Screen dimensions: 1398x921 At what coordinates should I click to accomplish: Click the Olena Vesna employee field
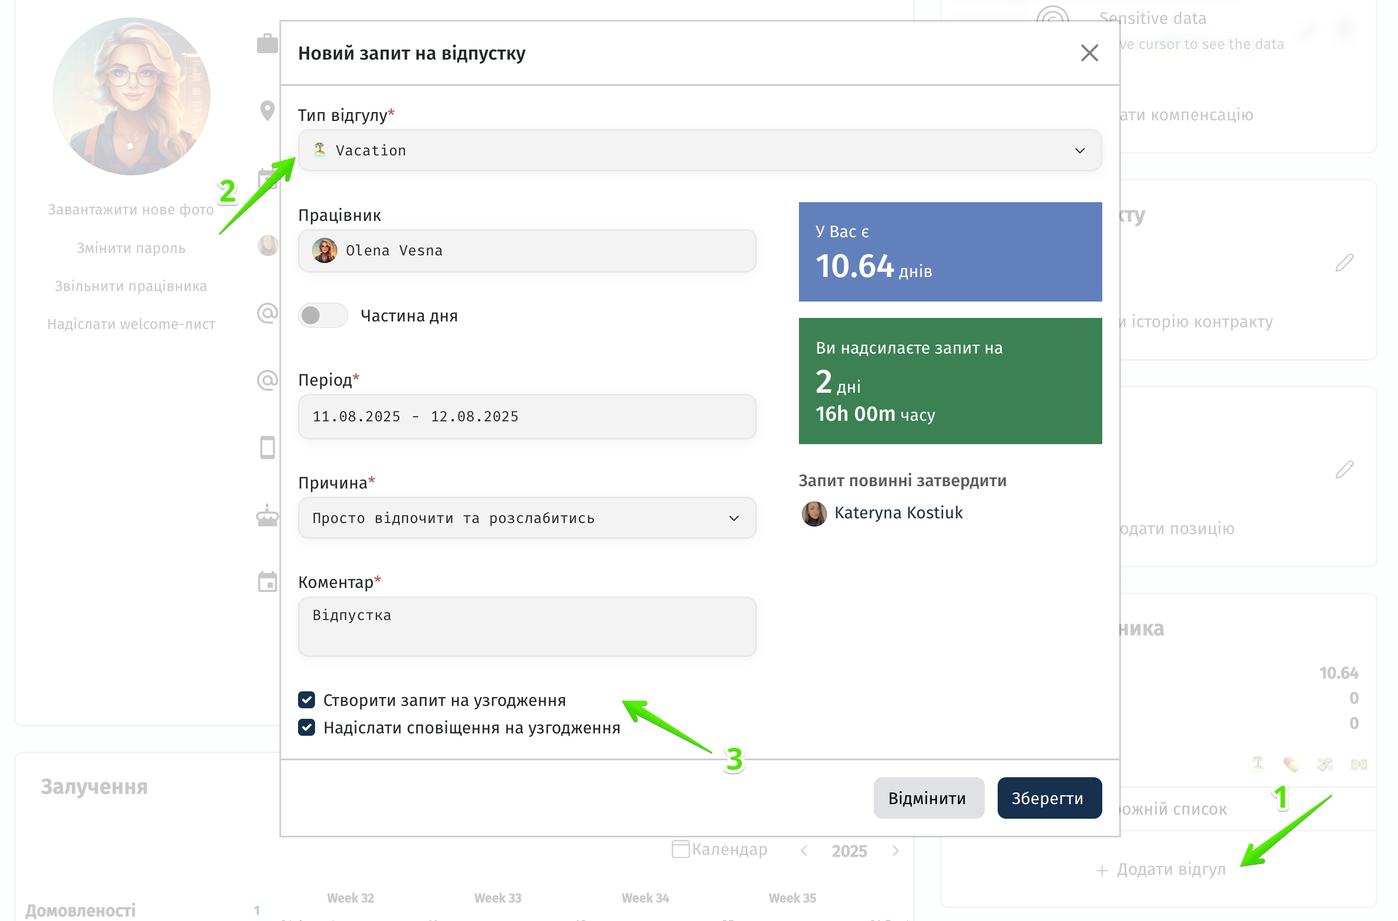[527, 250]
